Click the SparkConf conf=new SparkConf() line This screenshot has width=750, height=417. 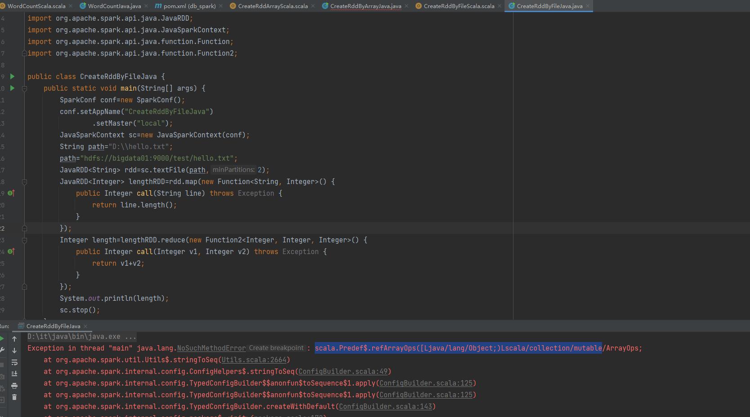[122, 100]
